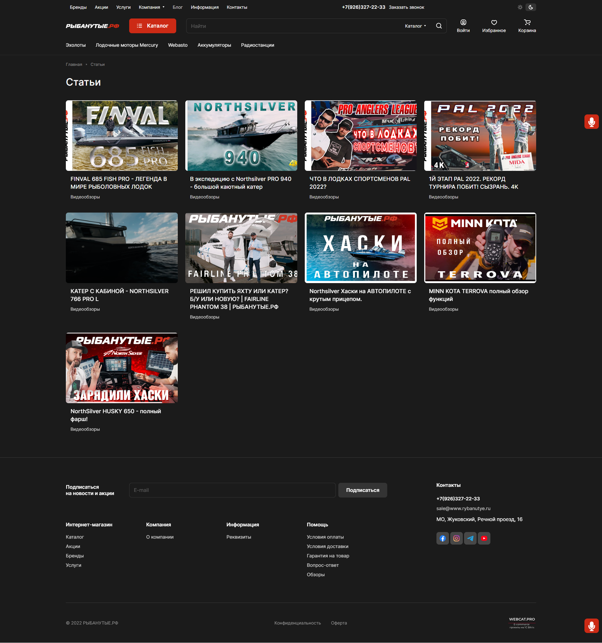
Task: Click the upper red microphone button
Action: (591, 122)
